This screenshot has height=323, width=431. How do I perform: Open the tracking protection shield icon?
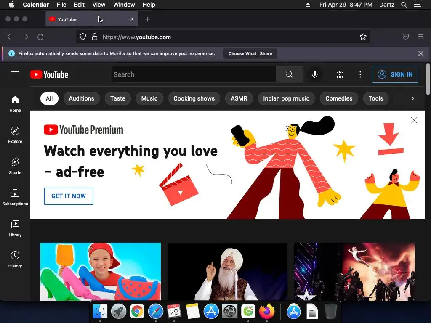(x=83, y=37)
